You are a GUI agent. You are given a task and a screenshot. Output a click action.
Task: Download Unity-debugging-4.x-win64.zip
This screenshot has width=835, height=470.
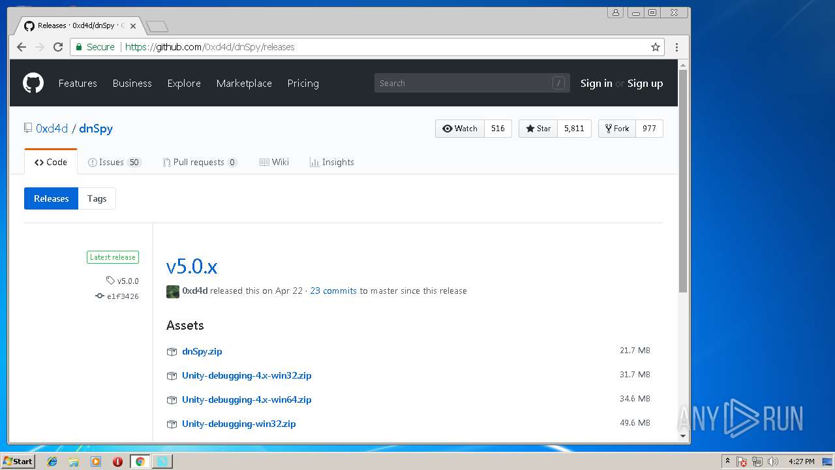tap(247, 399)
